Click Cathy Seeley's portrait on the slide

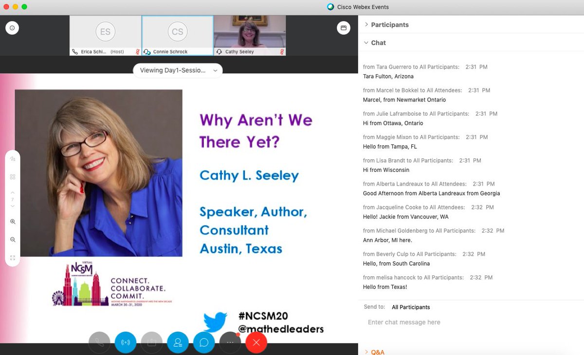pyautogui.click(x=99, y=173)
